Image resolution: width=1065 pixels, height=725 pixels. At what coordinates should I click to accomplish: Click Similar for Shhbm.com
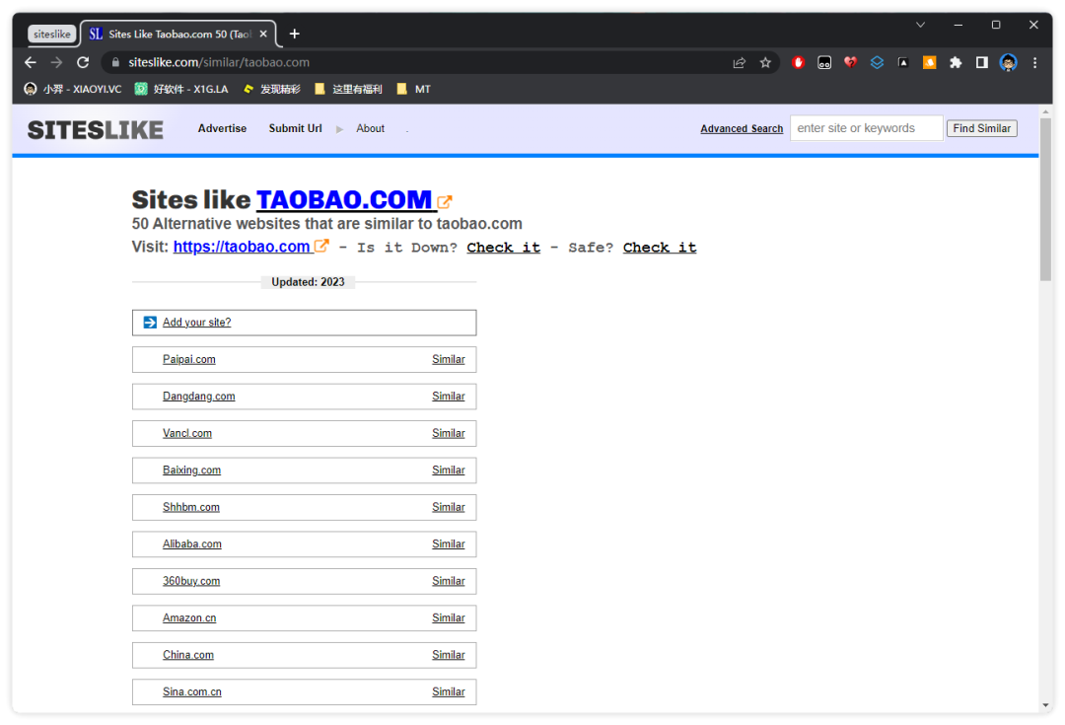449,508
